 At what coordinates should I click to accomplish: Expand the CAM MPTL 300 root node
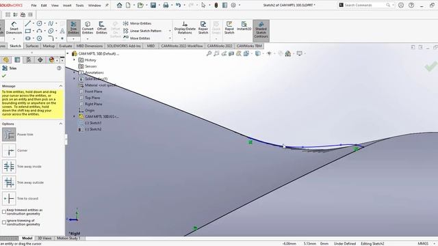[68, 53]
